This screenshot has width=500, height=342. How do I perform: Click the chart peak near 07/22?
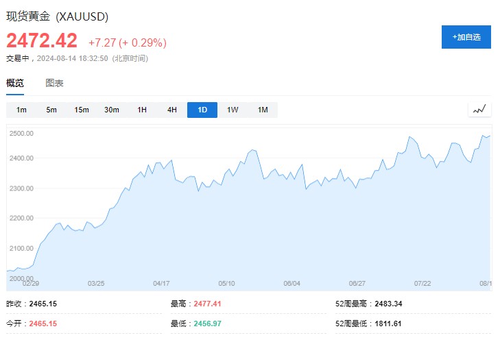(x=410, y=137)
